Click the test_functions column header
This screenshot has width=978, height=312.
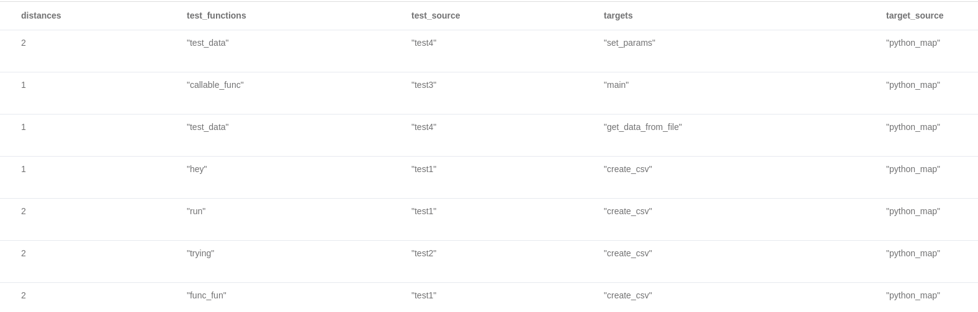tap(216, 15)
